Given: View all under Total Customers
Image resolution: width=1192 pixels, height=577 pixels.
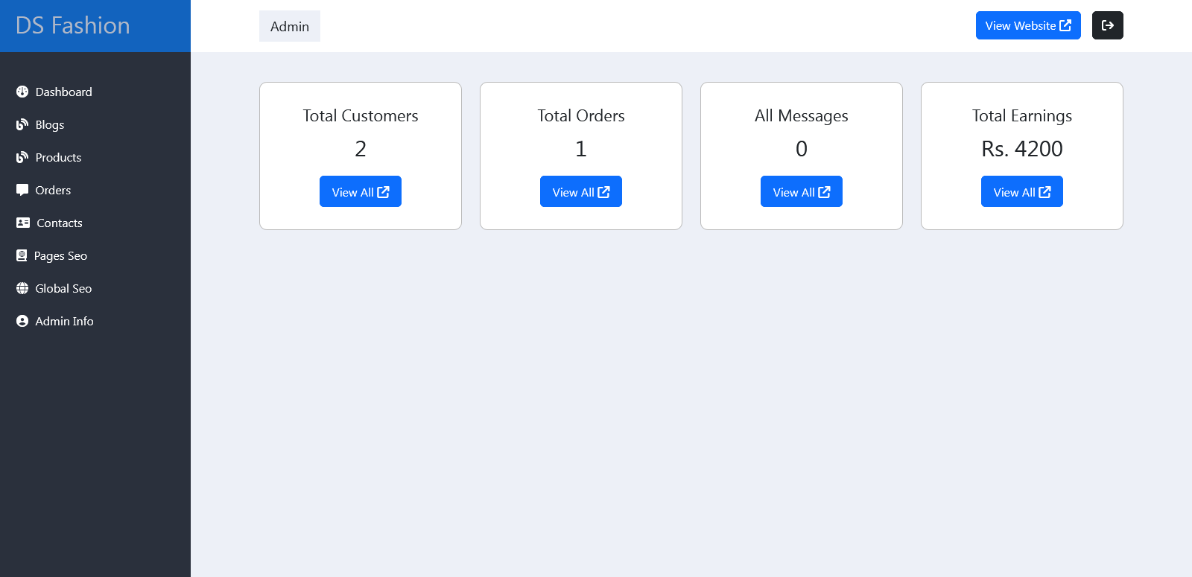Looking at the screenshot, I should pyautogui.click(x=361, y=191).
